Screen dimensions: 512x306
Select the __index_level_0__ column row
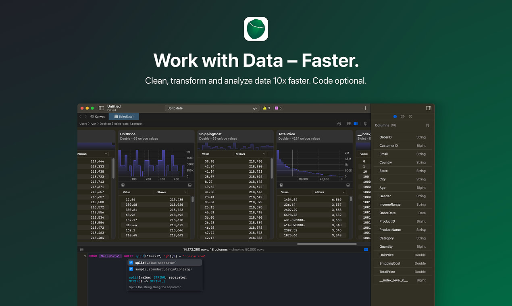click(402, 280)
